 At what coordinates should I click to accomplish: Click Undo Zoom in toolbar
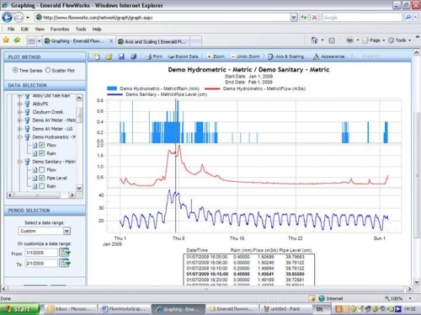245,56
